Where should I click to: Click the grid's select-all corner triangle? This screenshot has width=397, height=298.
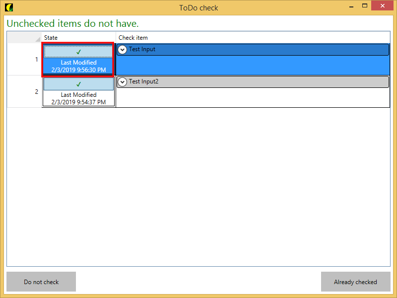(37, 39)
